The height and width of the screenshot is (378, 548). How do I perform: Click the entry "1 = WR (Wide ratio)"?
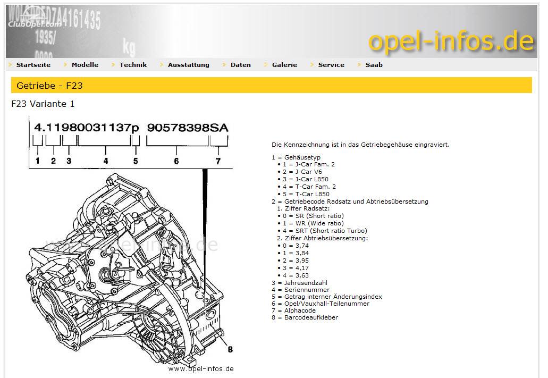click(x=313, y=223)
